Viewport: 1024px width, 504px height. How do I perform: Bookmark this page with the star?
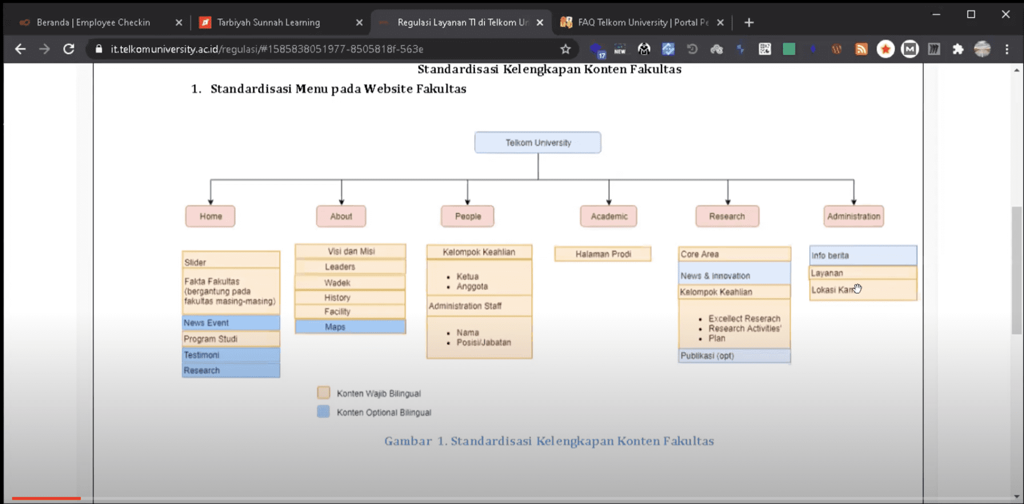coord(565,49)
